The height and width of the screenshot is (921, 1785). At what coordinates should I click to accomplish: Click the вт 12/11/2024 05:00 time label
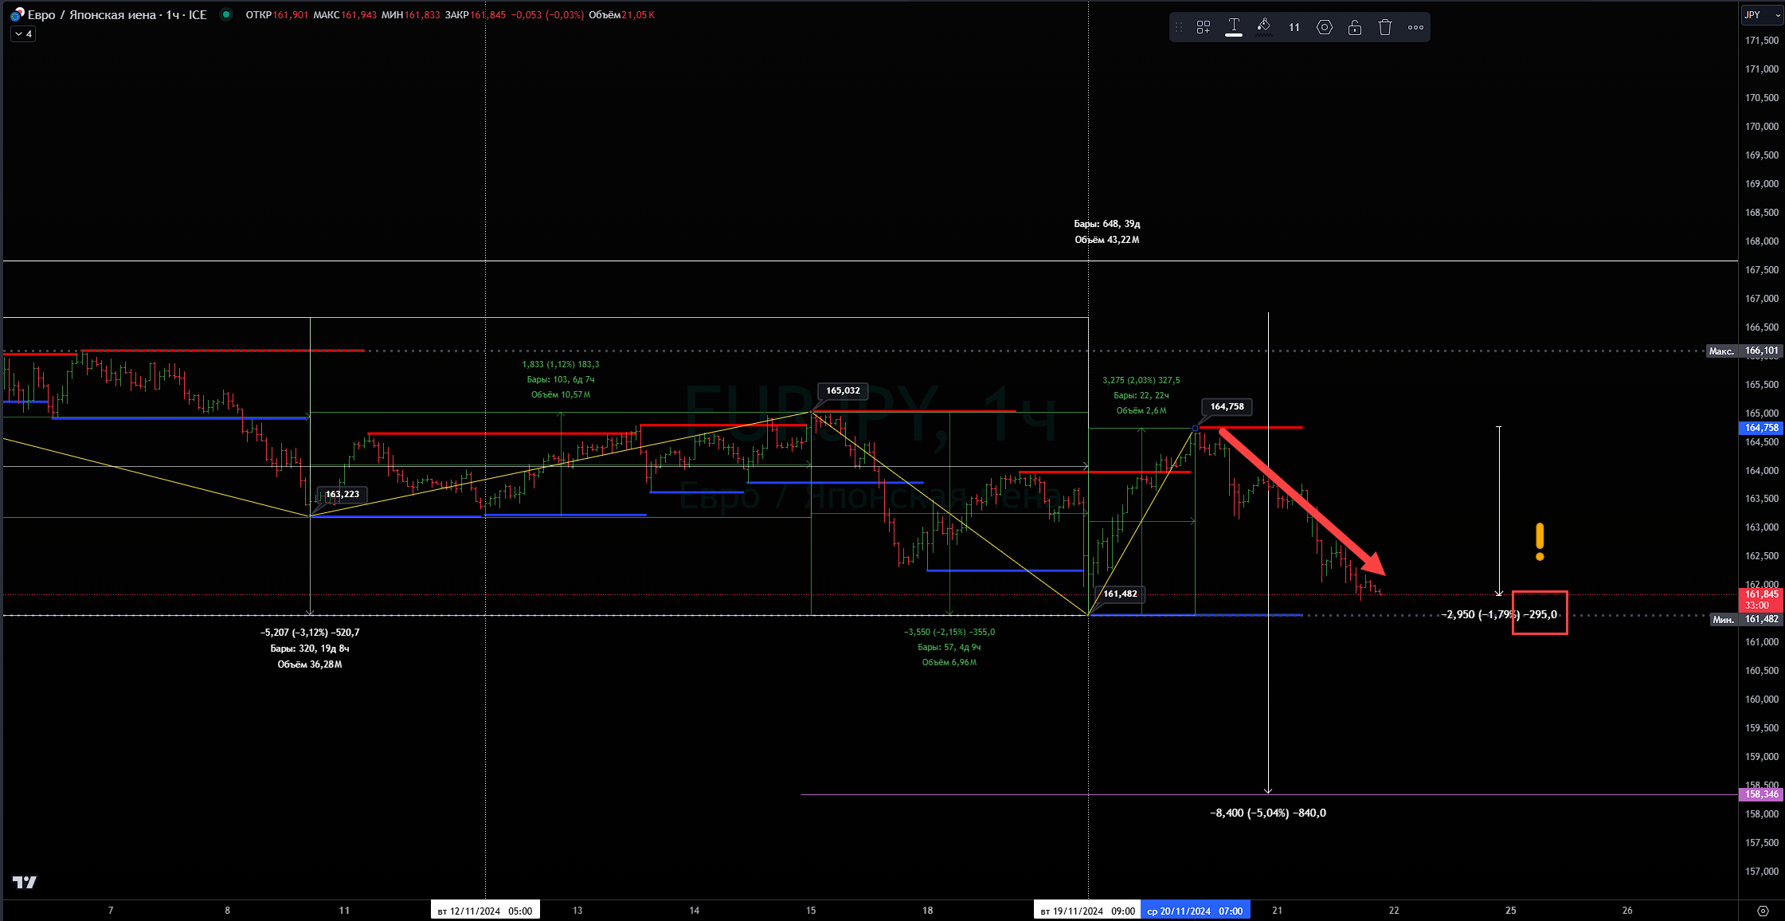pos(485,911)
